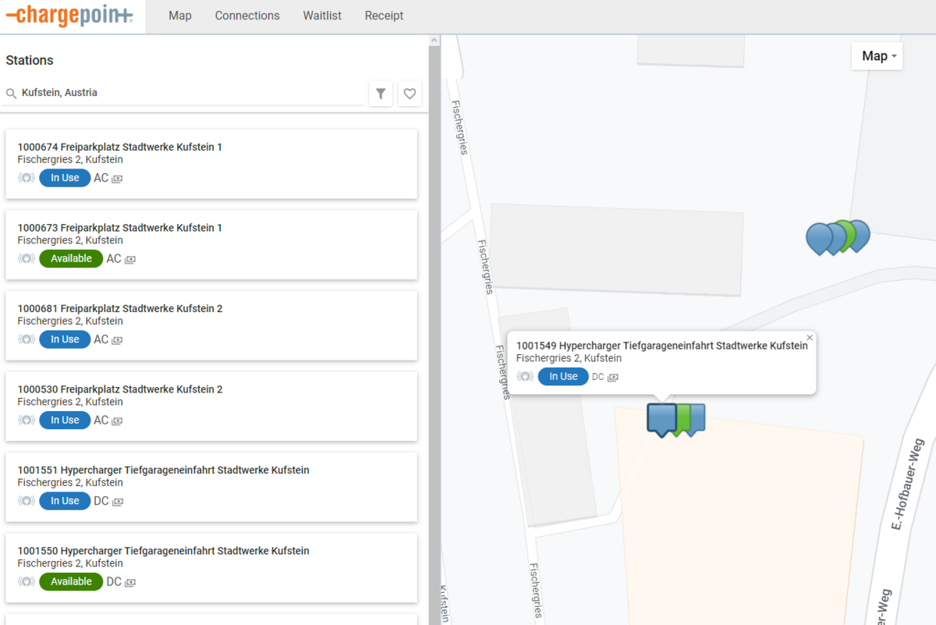Select the 1001549 Hypercharger title in popup

coord(662,346)
